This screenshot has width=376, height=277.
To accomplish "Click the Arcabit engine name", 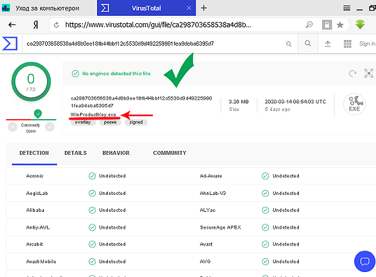I will coord(34,244).
